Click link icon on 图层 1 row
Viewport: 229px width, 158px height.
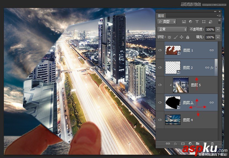[x=212, y=50]
